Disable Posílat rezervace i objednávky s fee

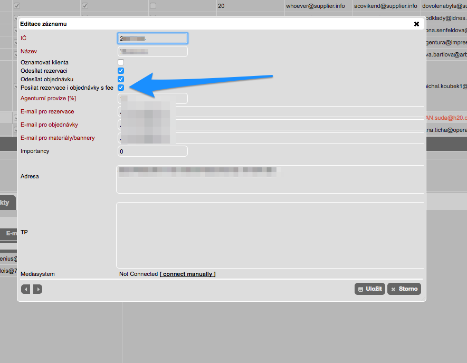tap(121, 88)
